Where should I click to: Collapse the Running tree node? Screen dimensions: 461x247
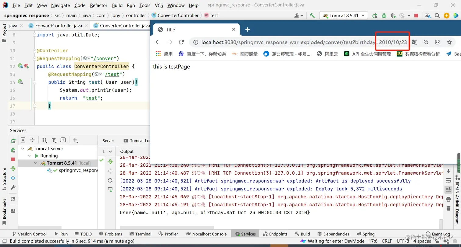[29, 156]
